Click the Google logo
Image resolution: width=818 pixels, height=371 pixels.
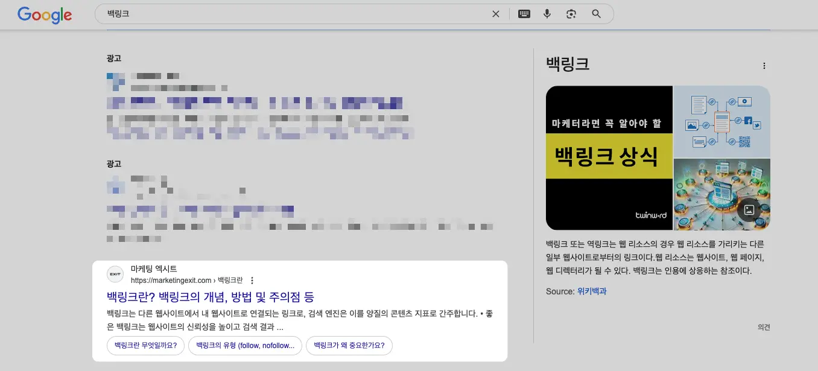44,15
